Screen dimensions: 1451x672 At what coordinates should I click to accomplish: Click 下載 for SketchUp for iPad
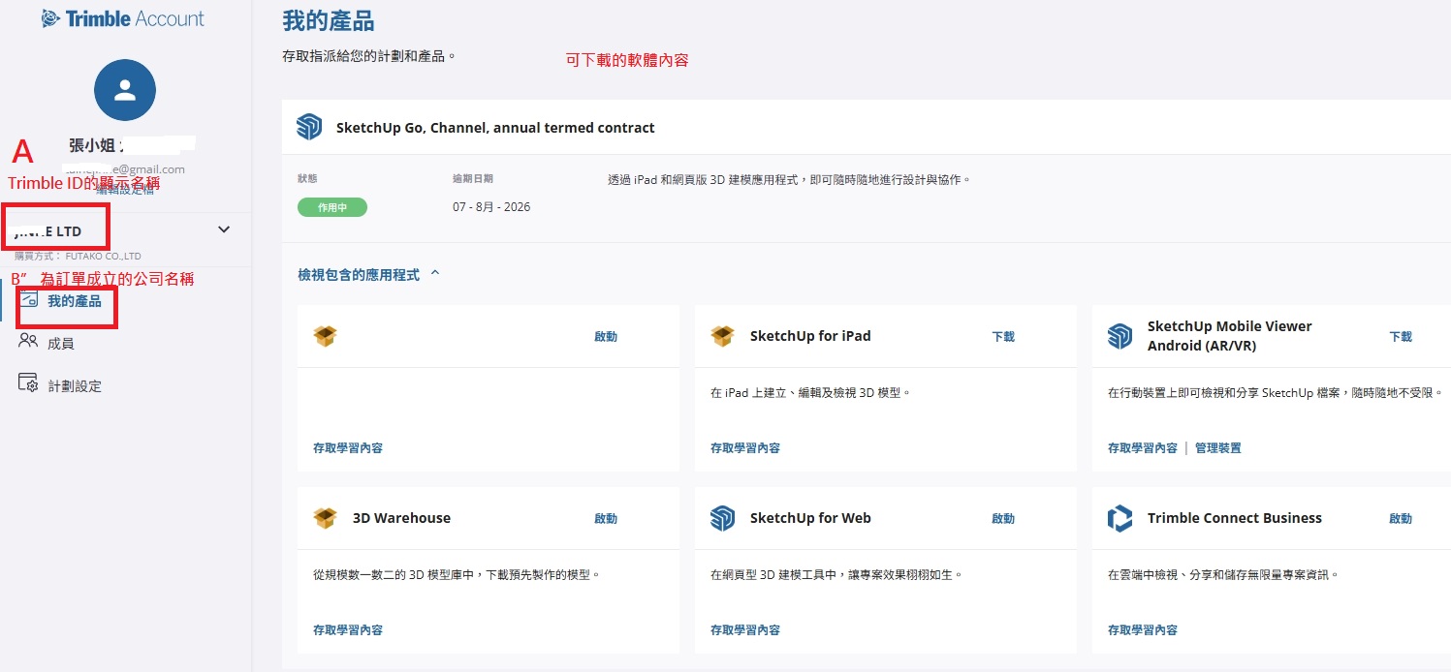click(1003, 336)
